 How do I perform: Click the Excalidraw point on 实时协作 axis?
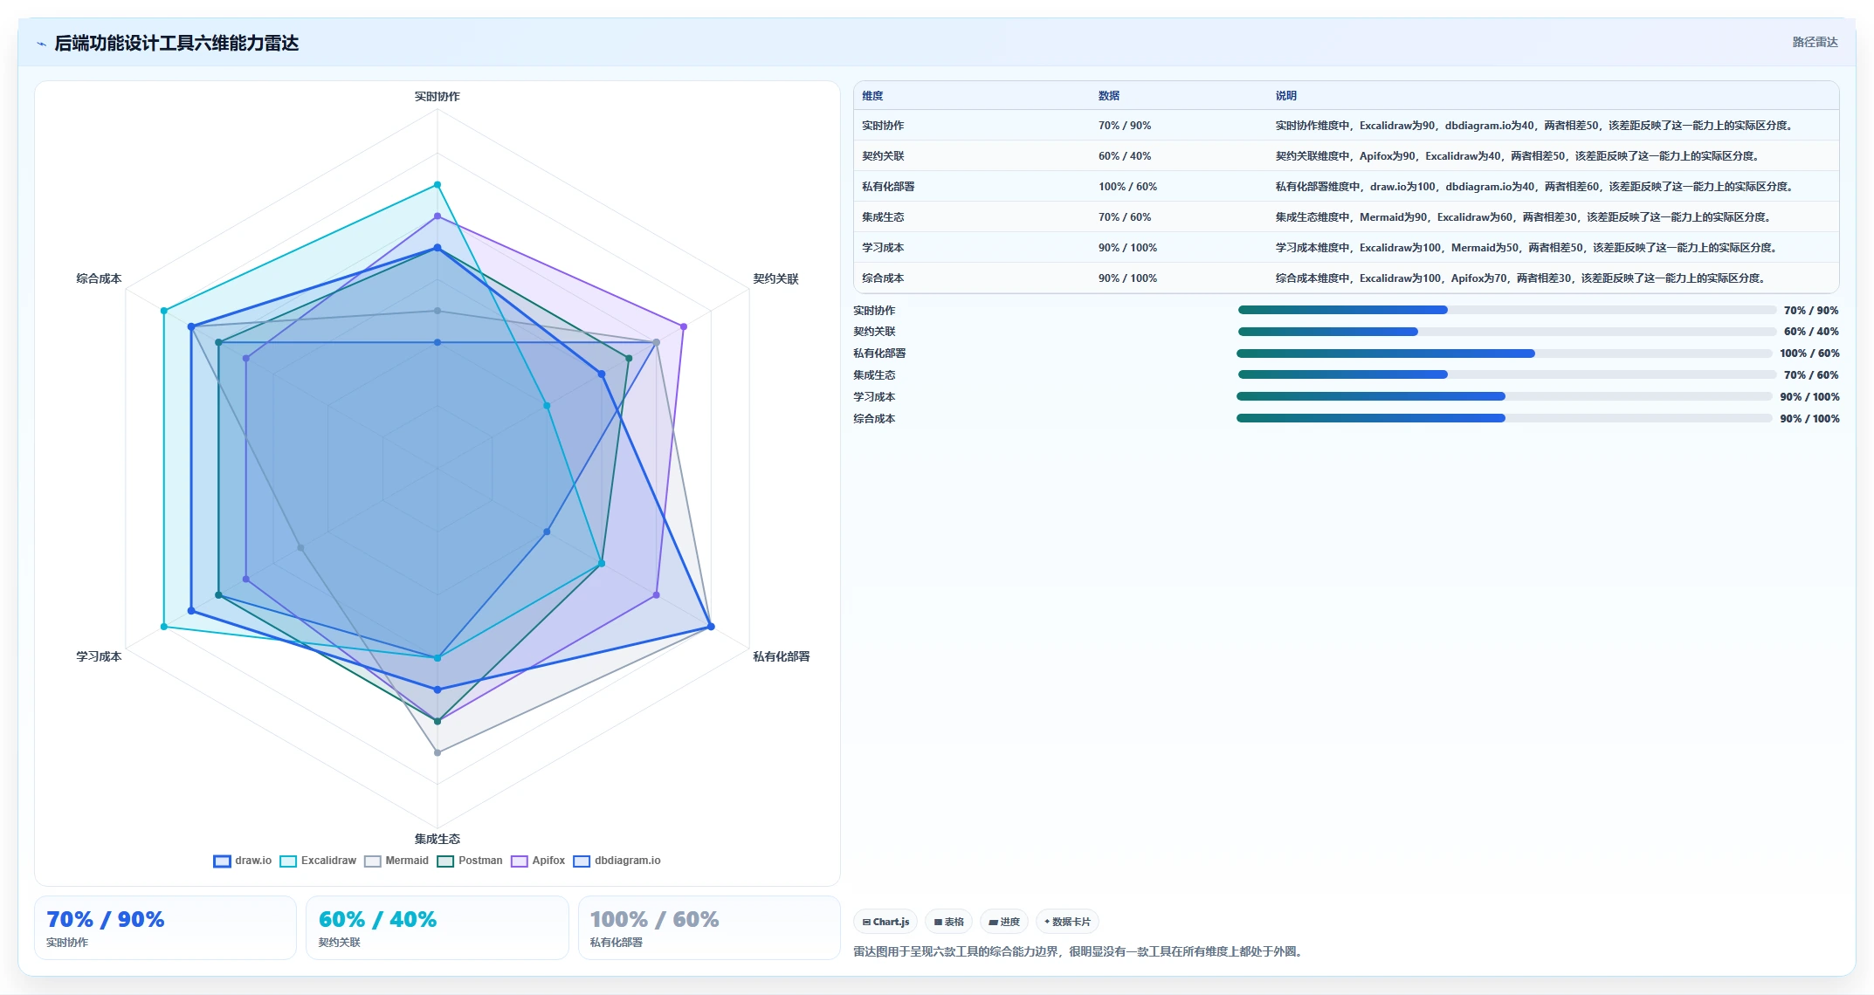[x=437, y=185]
